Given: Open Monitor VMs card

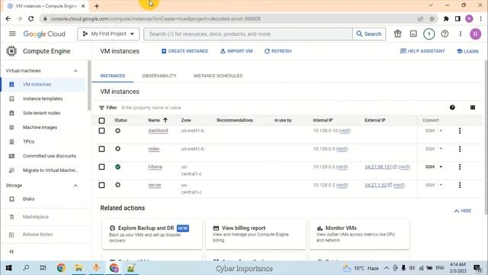Looking at the screenshot, I should [359, 235].
